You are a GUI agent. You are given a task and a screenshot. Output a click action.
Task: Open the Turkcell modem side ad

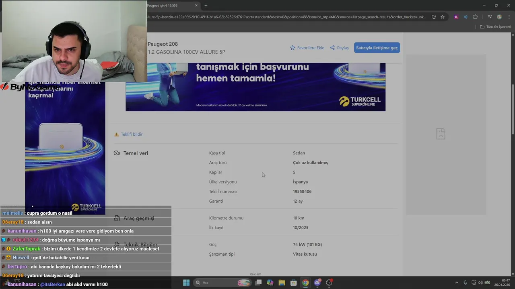[x=65, y=149]
